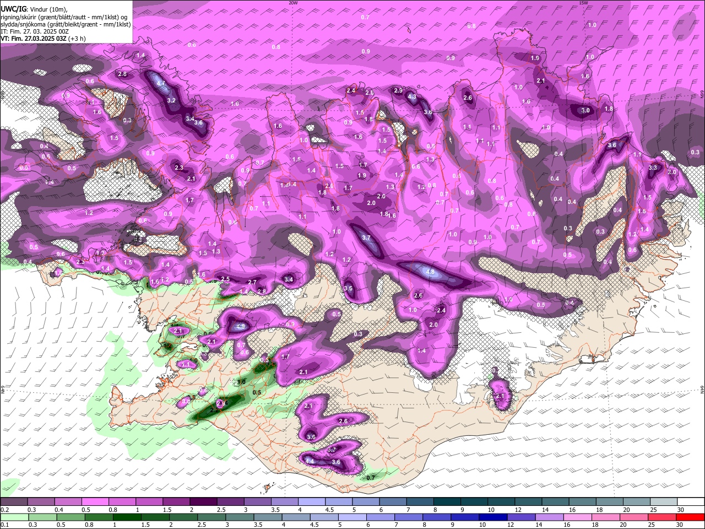Click the '4.7' snowfall value on the map
The width and height of the screenshot is (705, 529).
(x=161, y=83)
